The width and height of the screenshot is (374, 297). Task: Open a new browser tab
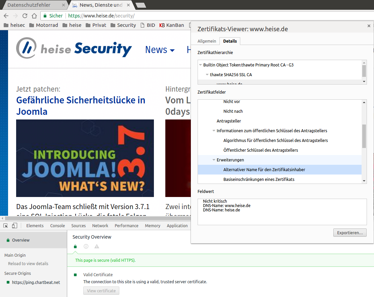(141, 5)
